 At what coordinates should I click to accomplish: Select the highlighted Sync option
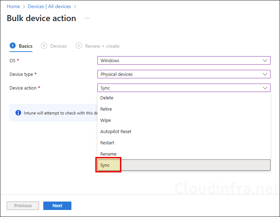tap(105, 165)
